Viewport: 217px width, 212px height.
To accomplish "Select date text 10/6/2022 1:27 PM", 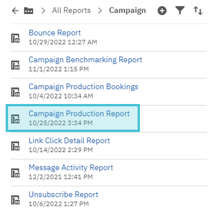I will coord(59,204).
